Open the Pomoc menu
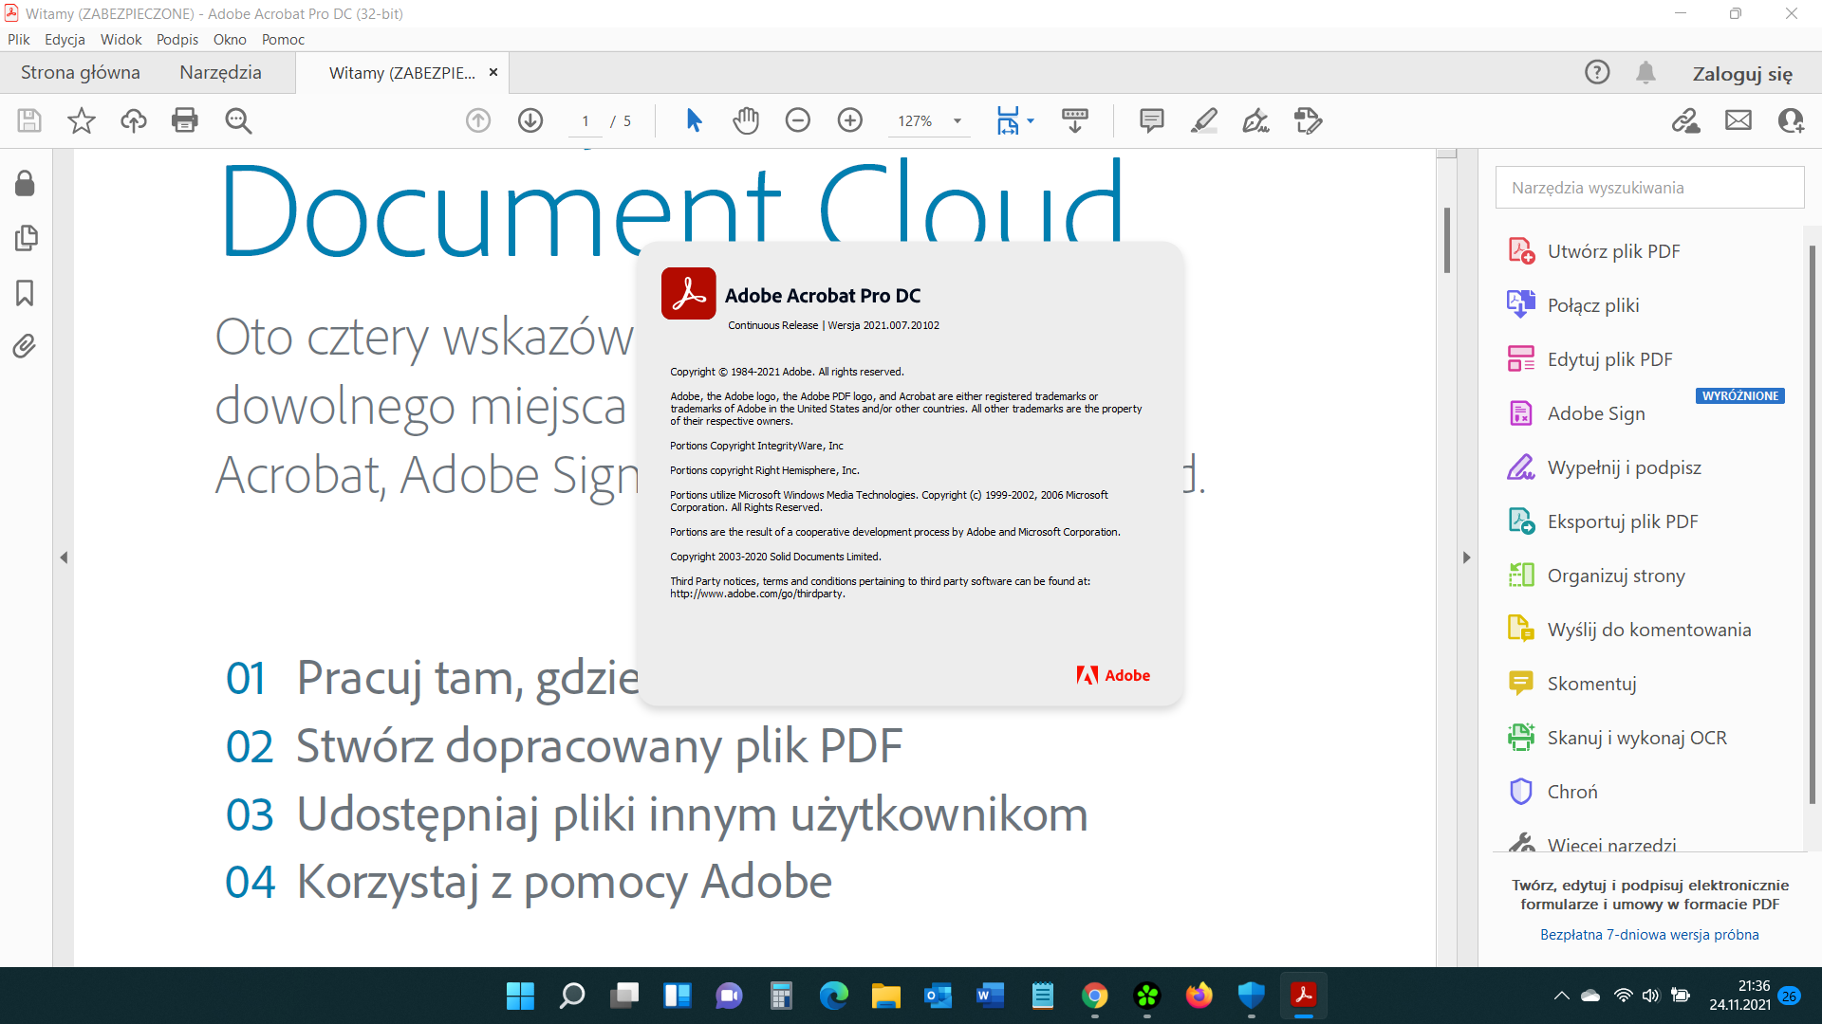 point(283,39)
